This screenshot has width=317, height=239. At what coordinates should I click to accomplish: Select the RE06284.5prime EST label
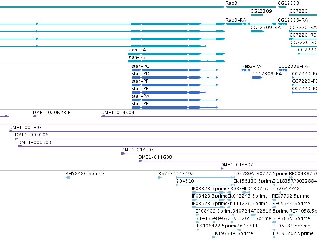point(291,226)
